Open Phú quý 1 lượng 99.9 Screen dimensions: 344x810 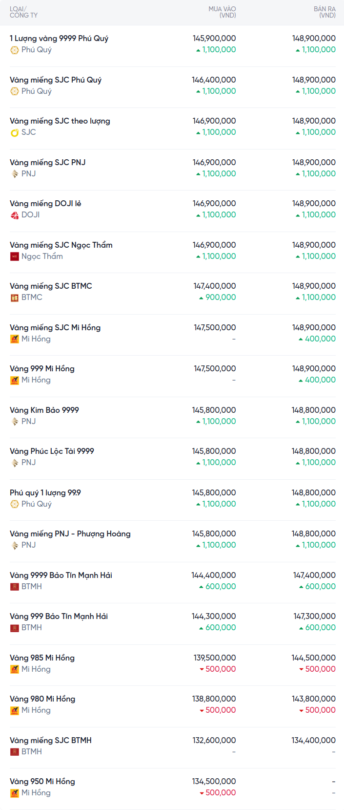click(45, 493)
